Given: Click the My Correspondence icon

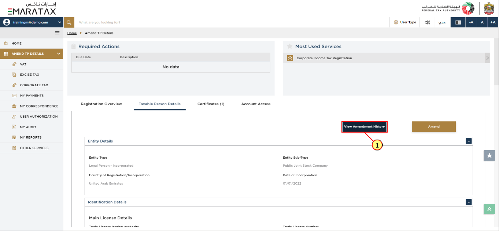Looking at the screenshot, I should click(14, 106).
